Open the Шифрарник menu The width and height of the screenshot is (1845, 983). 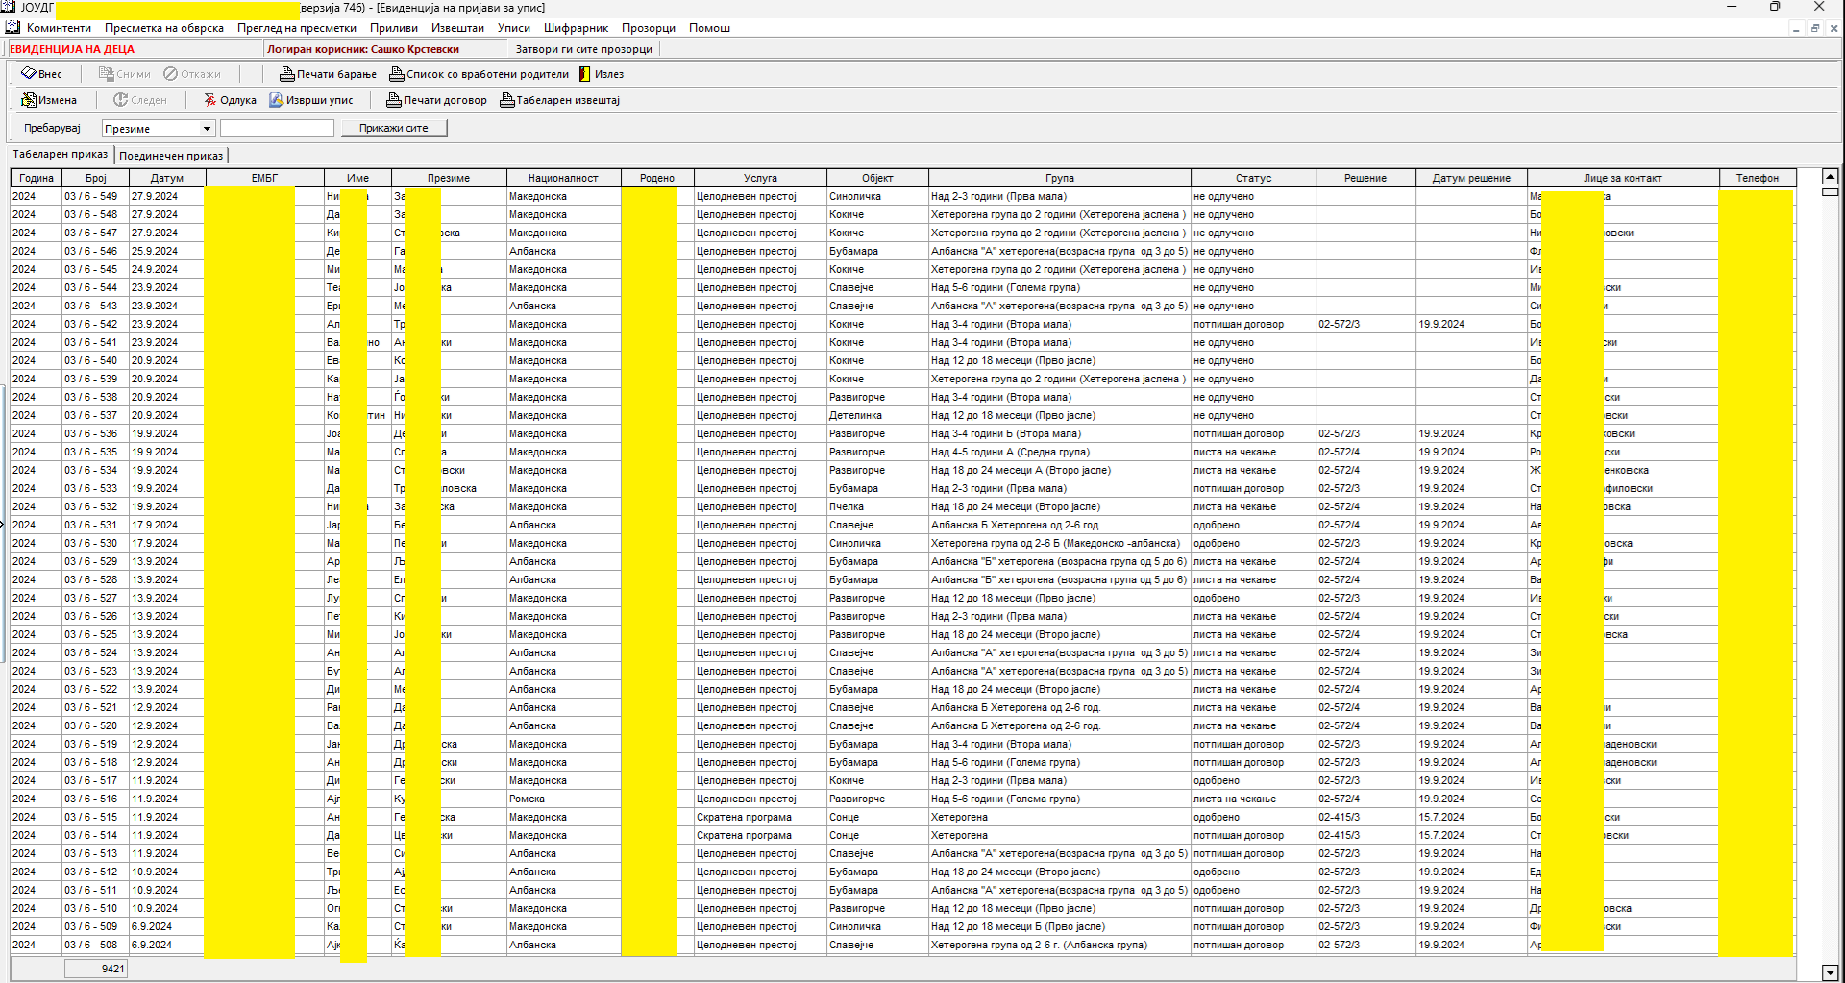tap(577, 28)
